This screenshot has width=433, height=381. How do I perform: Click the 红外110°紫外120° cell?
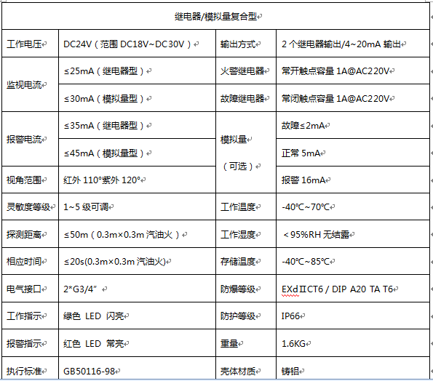coord(137,180)
